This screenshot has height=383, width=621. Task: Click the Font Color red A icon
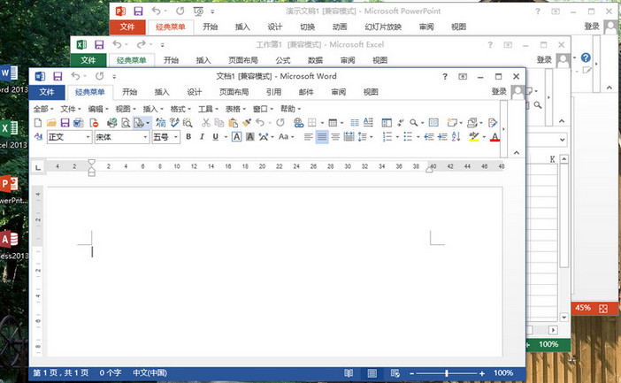(x=494, y=137)
